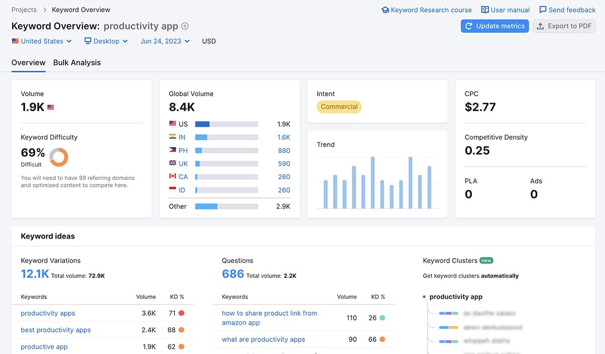The image size is (605, 354).
Task: Open the Desktop device dropdown
Action: (x=106, y=41)
